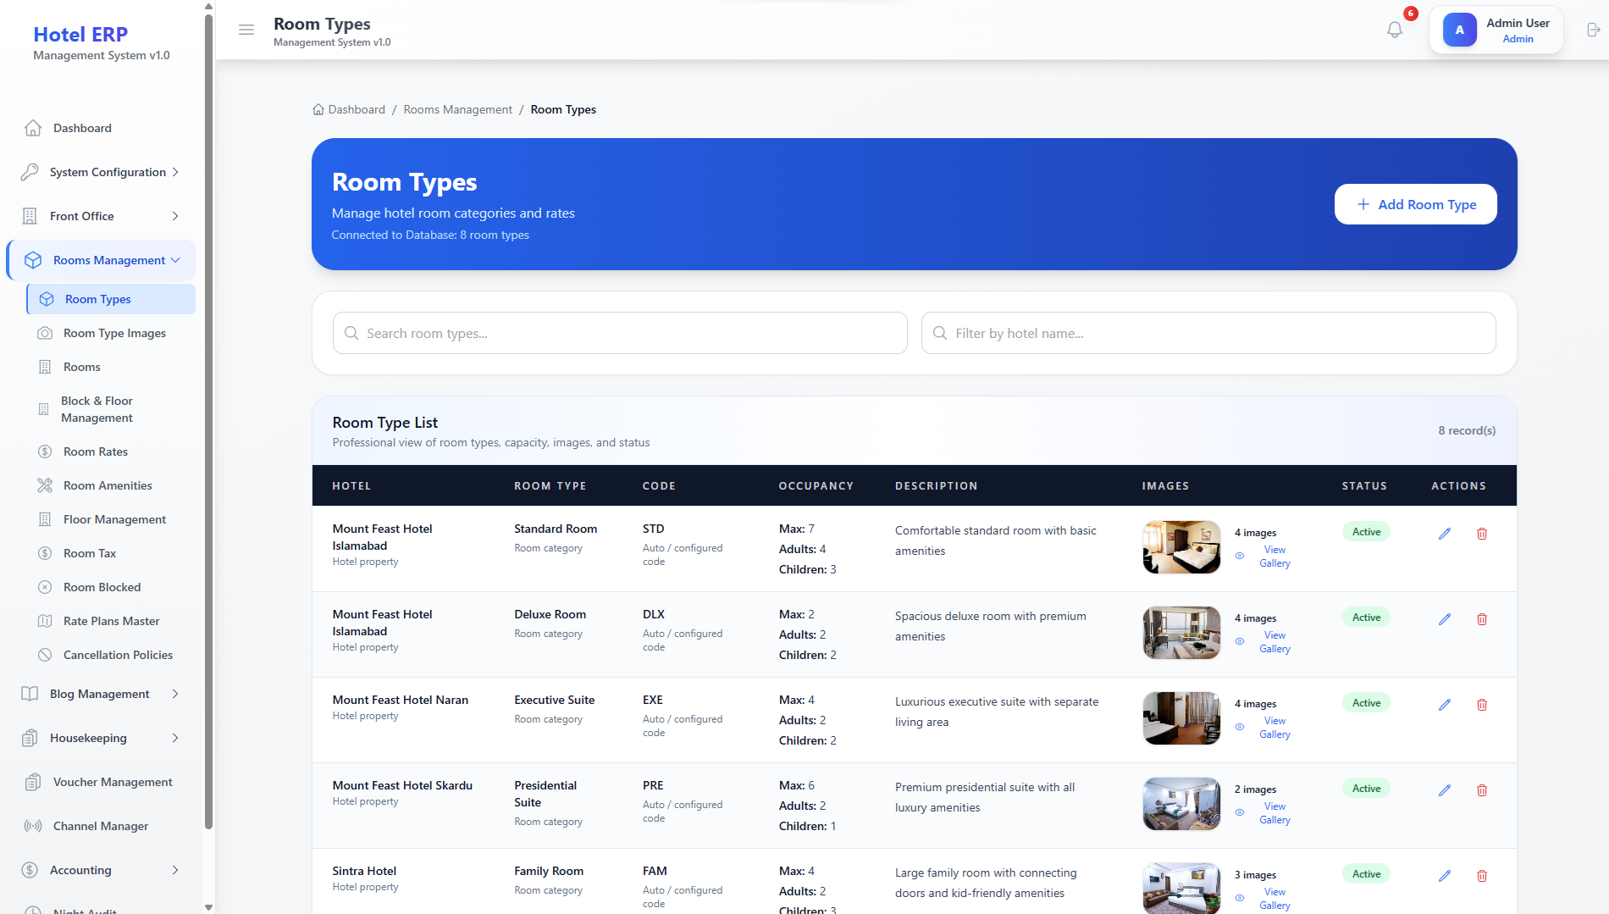
Task: Open the notifications bell
Action: tap(1395, 30)
